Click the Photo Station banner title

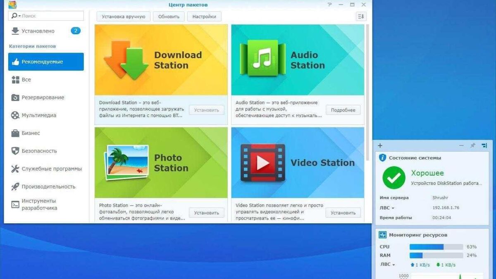point(171,163)
